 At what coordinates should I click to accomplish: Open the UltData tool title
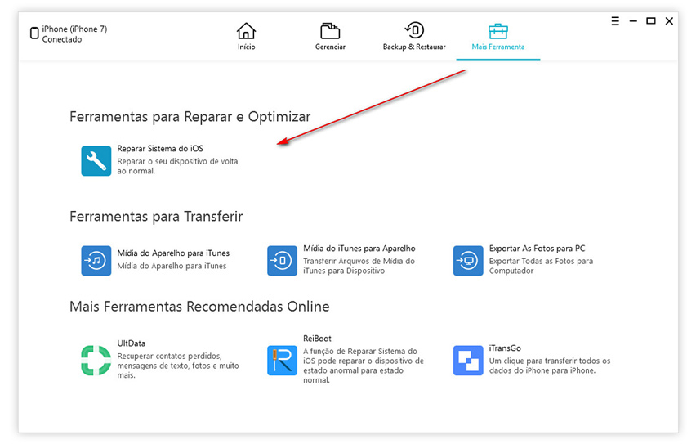(x=131, y=343)
